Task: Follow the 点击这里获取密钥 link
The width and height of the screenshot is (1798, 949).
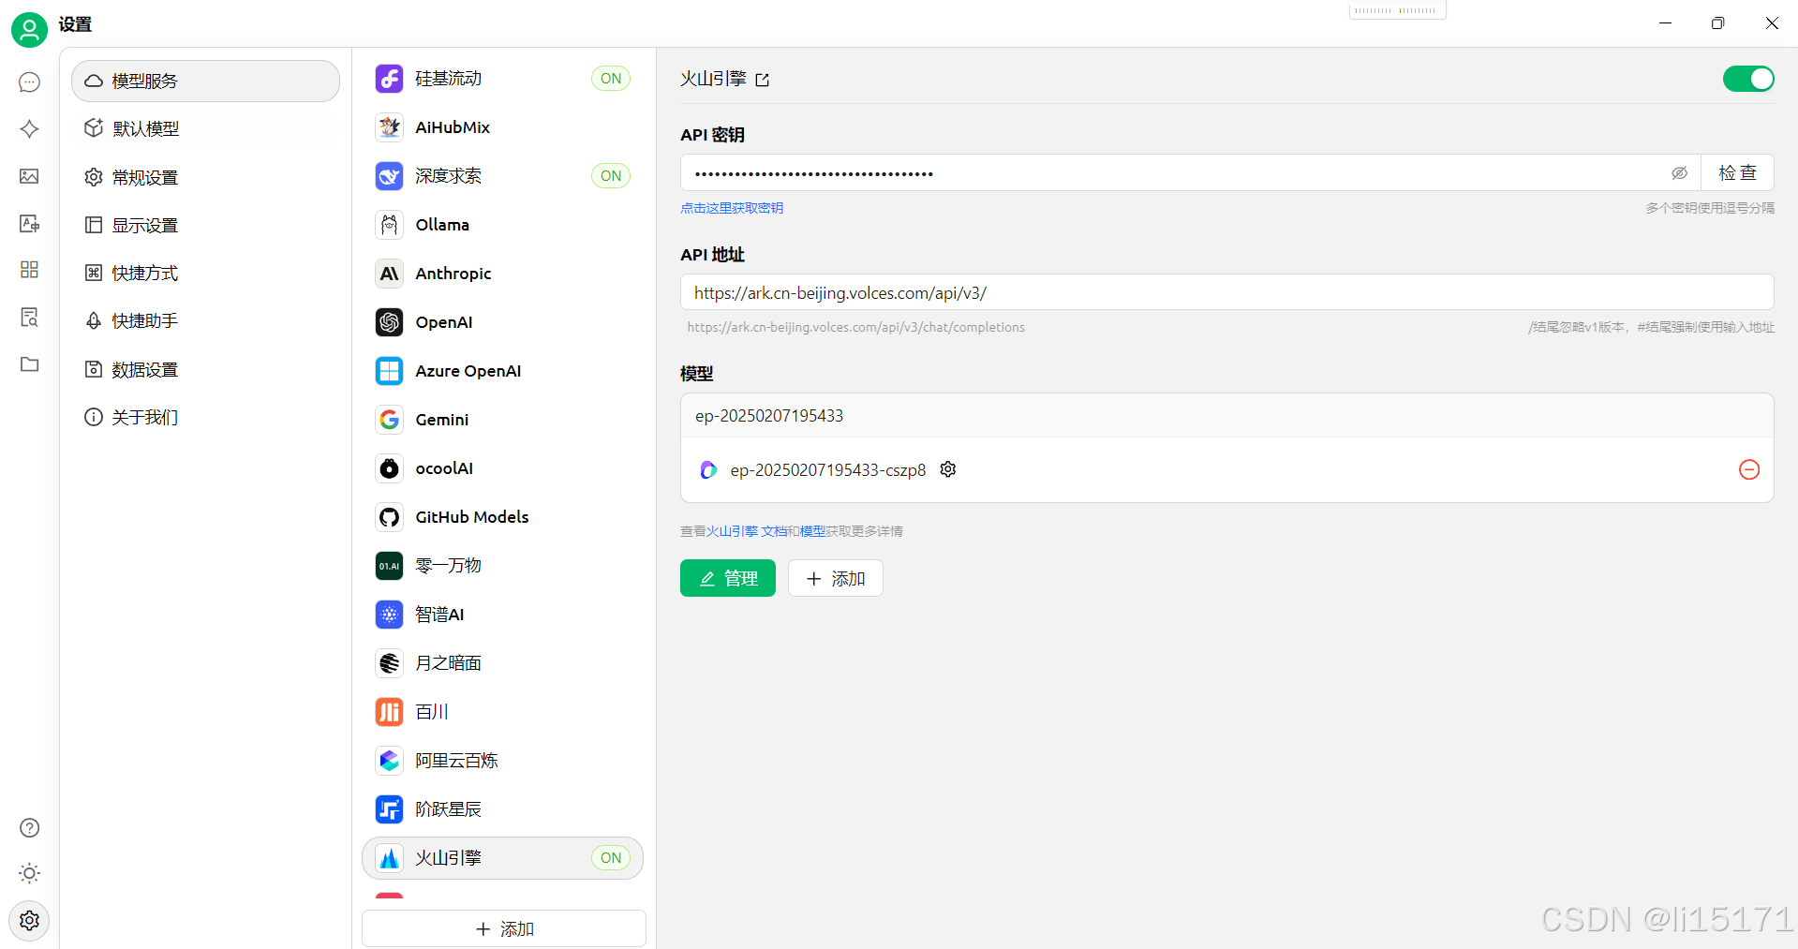Action: 732,208
